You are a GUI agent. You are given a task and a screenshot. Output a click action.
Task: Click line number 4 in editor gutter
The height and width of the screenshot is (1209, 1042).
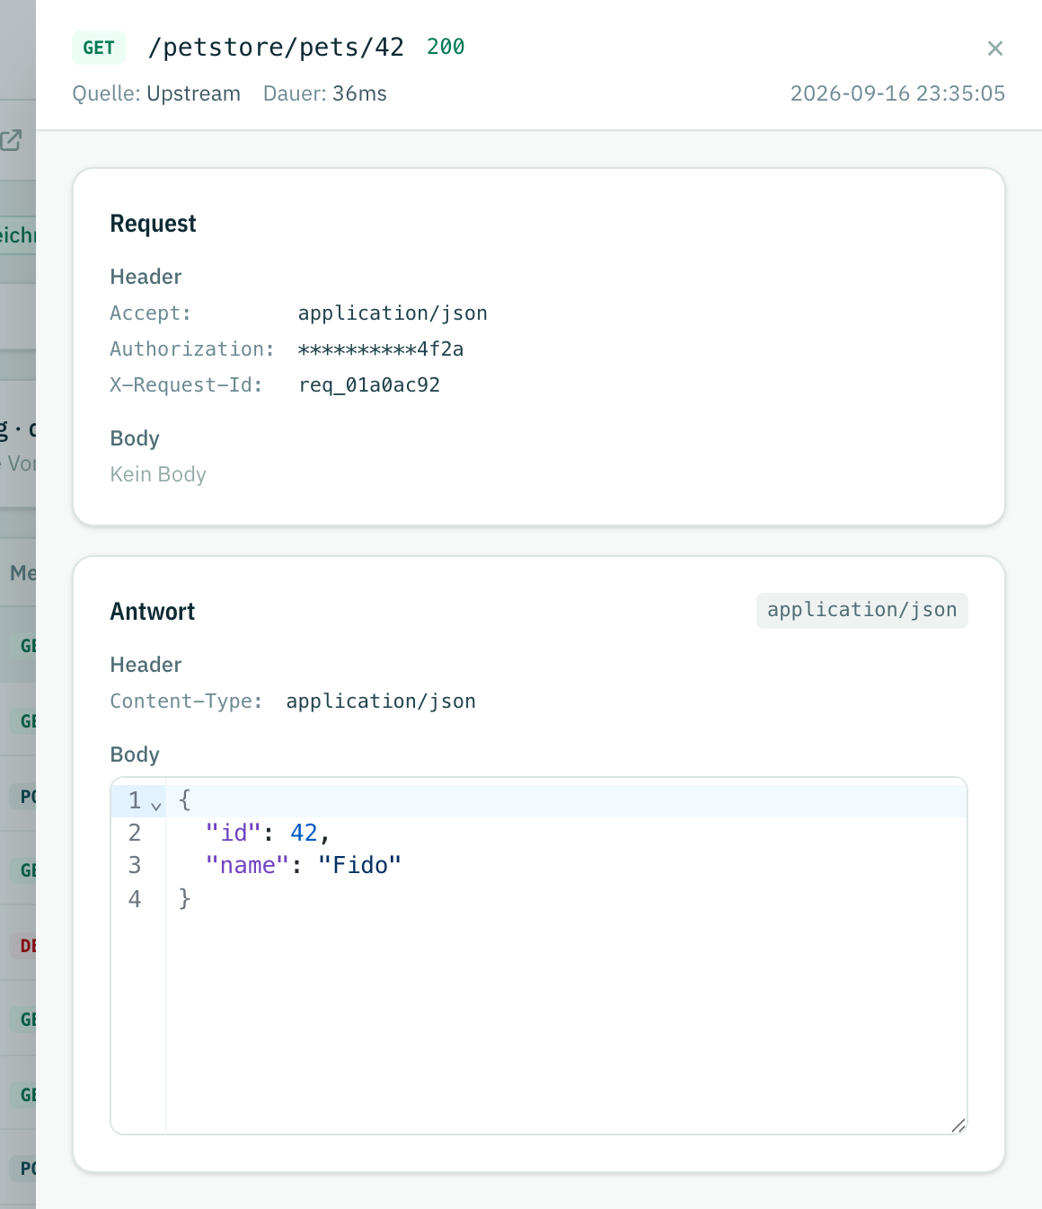tap(135, 898)
